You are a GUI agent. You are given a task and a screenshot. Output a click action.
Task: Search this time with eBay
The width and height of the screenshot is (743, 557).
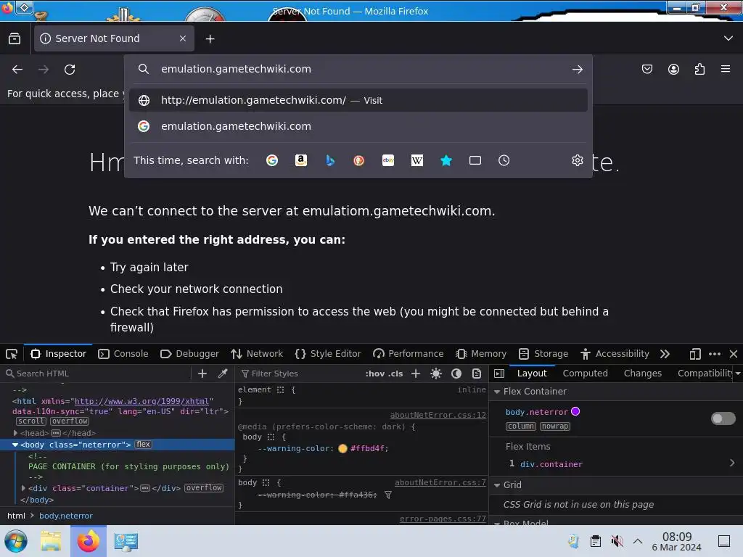(388, 160)
